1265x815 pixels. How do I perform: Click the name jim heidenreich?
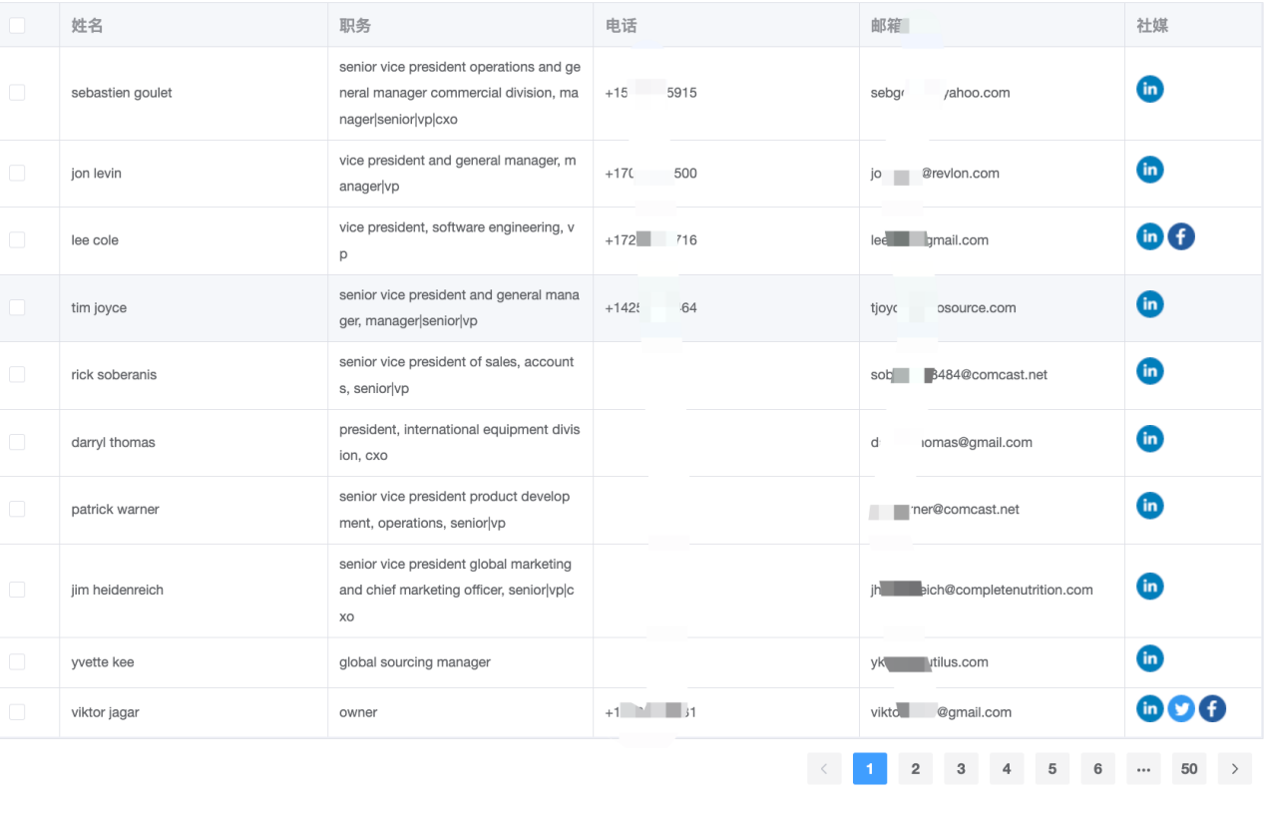118,591
